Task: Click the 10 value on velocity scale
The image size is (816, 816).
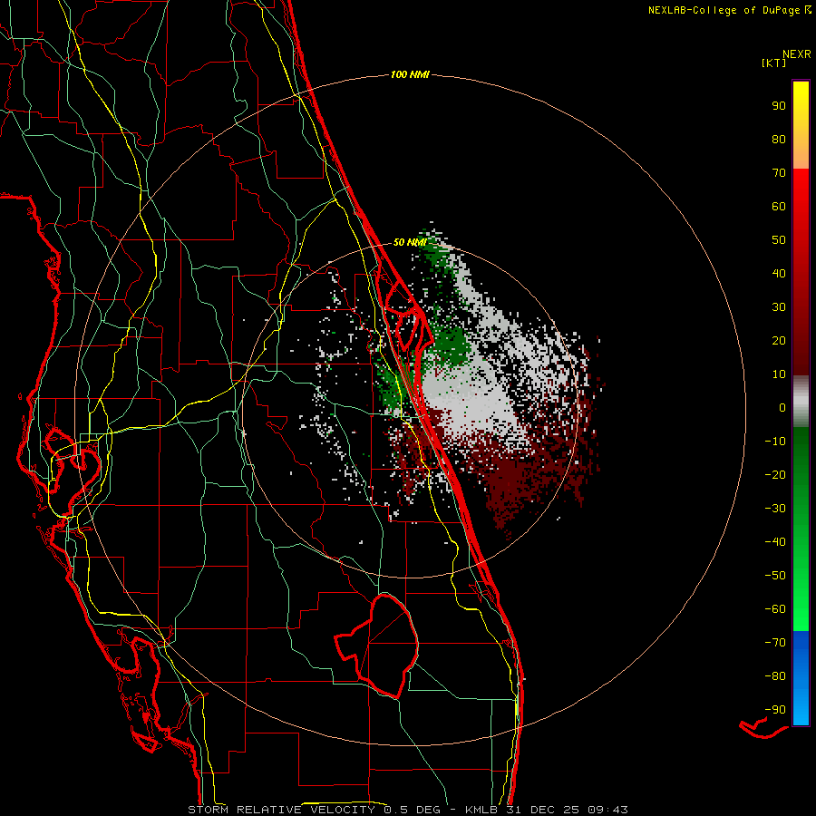Action: click(779, 374)
